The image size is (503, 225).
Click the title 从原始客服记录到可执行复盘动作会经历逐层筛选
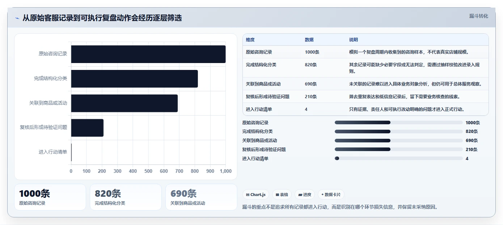(102, 18)
